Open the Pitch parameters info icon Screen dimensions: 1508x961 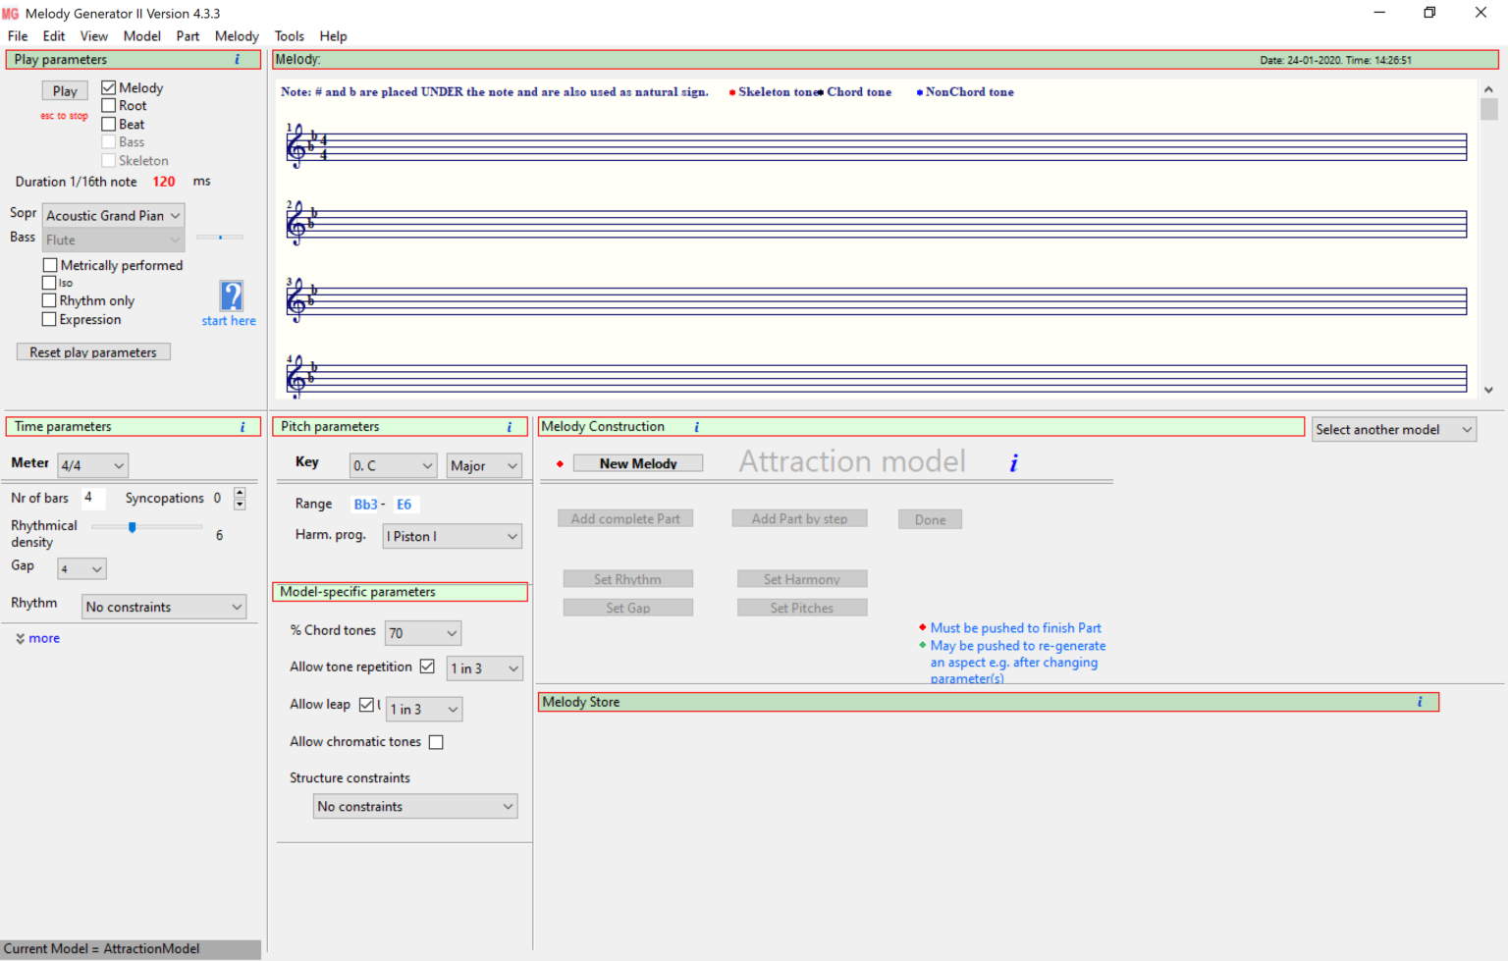[510, 426]
